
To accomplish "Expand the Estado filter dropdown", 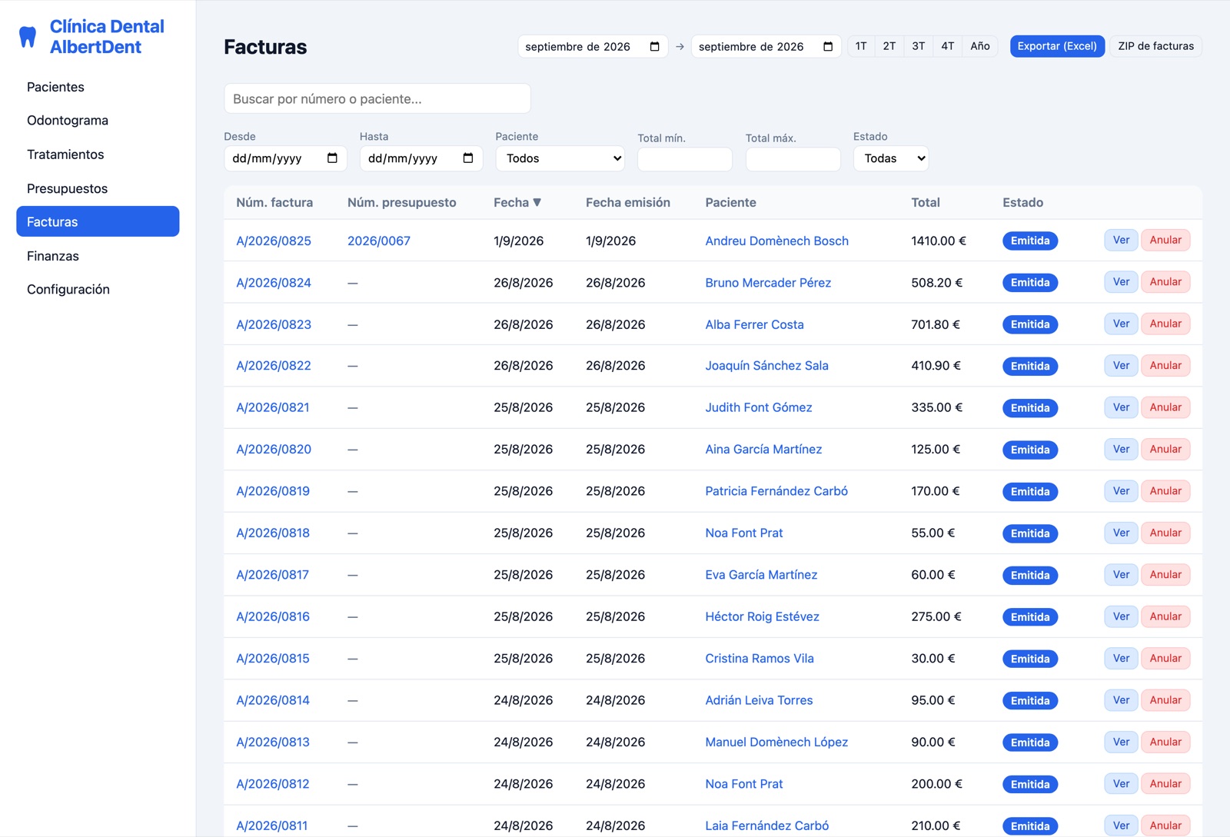I will pyautogui.click(x=891, y=158).
